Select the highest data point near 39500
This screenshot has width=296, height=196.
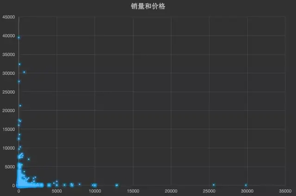18,37
